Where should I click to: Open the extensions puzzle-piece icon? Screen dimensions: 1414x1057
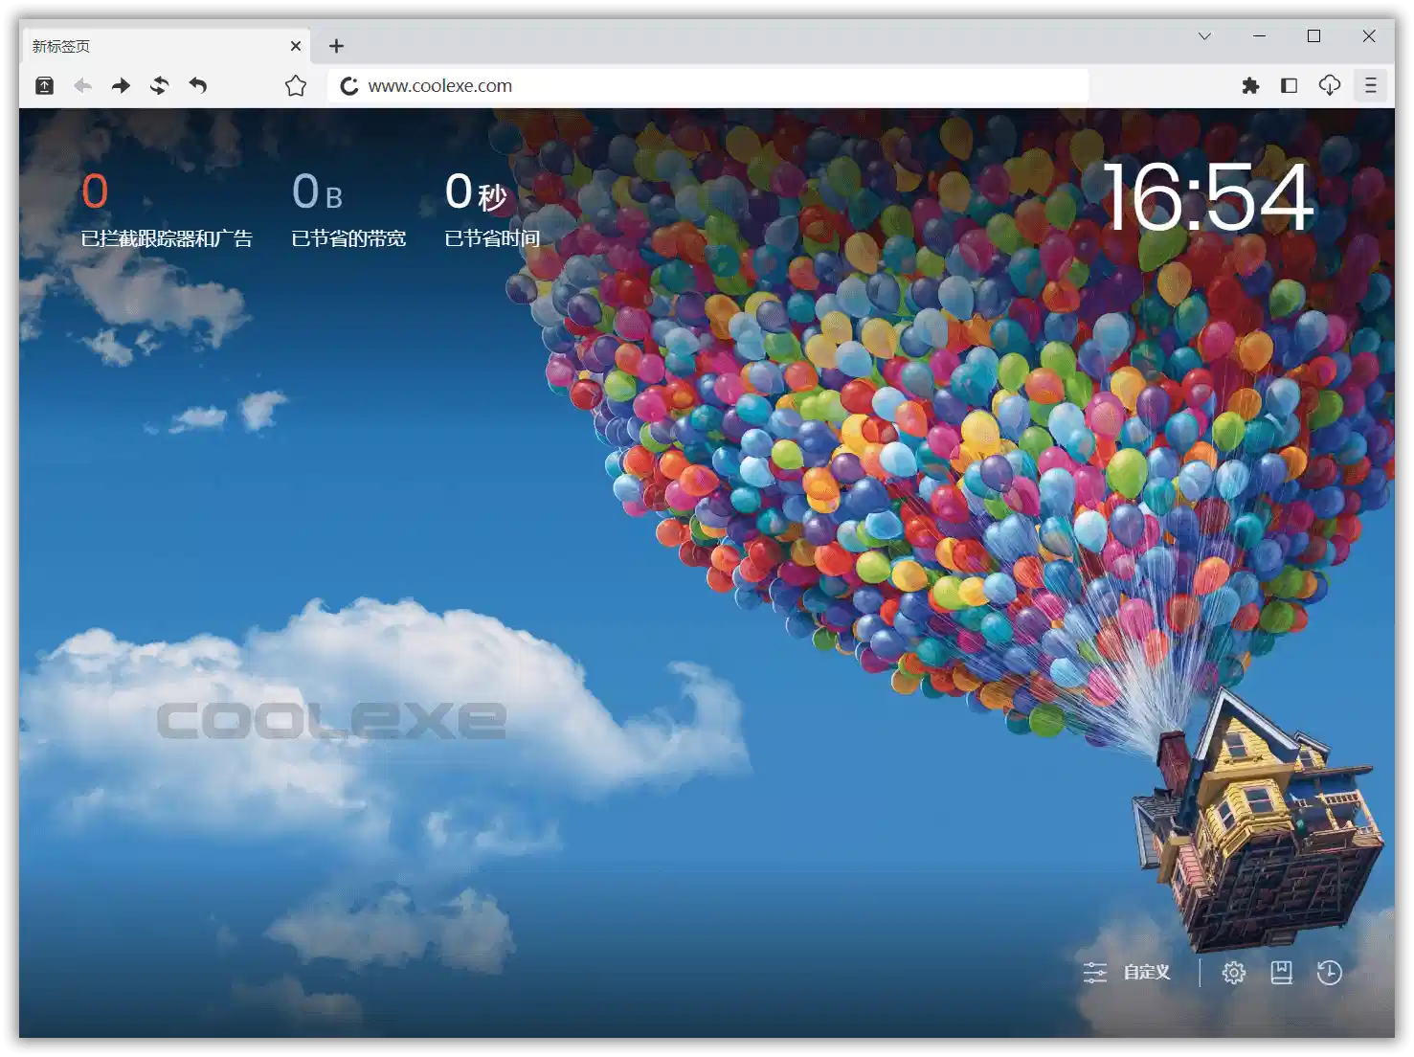(x=1250, y=85)
